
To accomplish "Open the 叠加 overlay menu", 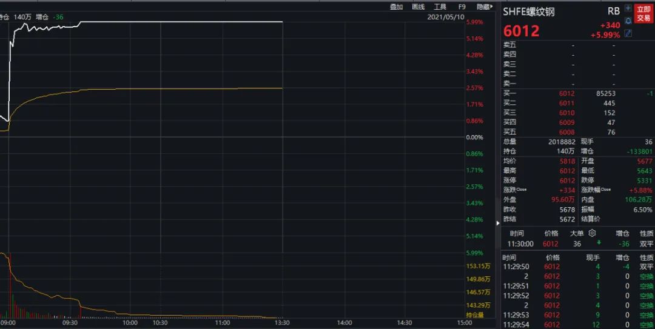I will (x=396, y=7).
